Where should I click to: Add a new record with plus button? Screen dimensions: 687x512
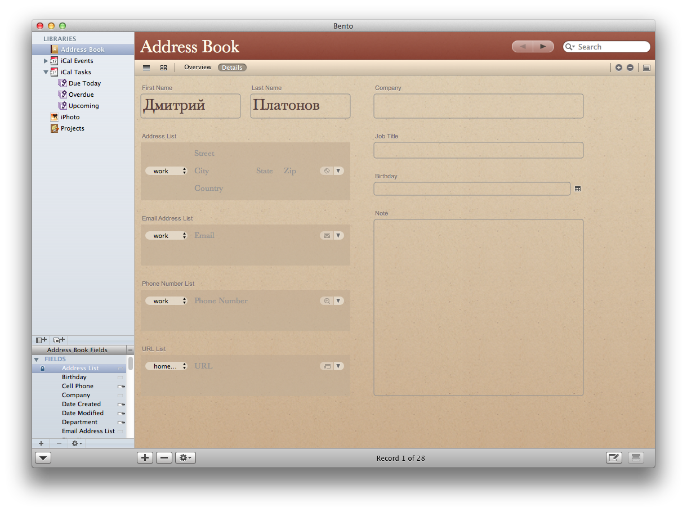point(145,458)
